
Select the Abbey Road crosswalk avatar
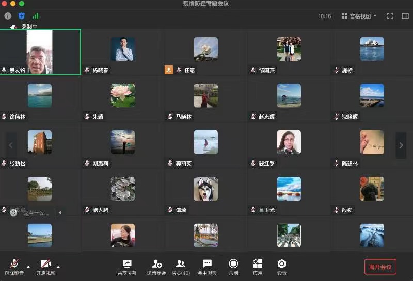pos(289,236)
